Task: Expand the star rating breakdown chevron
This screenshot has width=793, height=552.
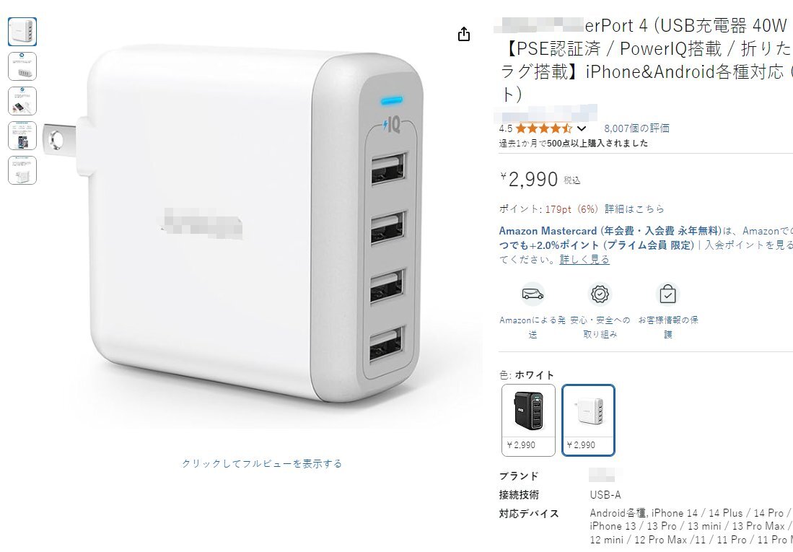Action: pos(582,128)
